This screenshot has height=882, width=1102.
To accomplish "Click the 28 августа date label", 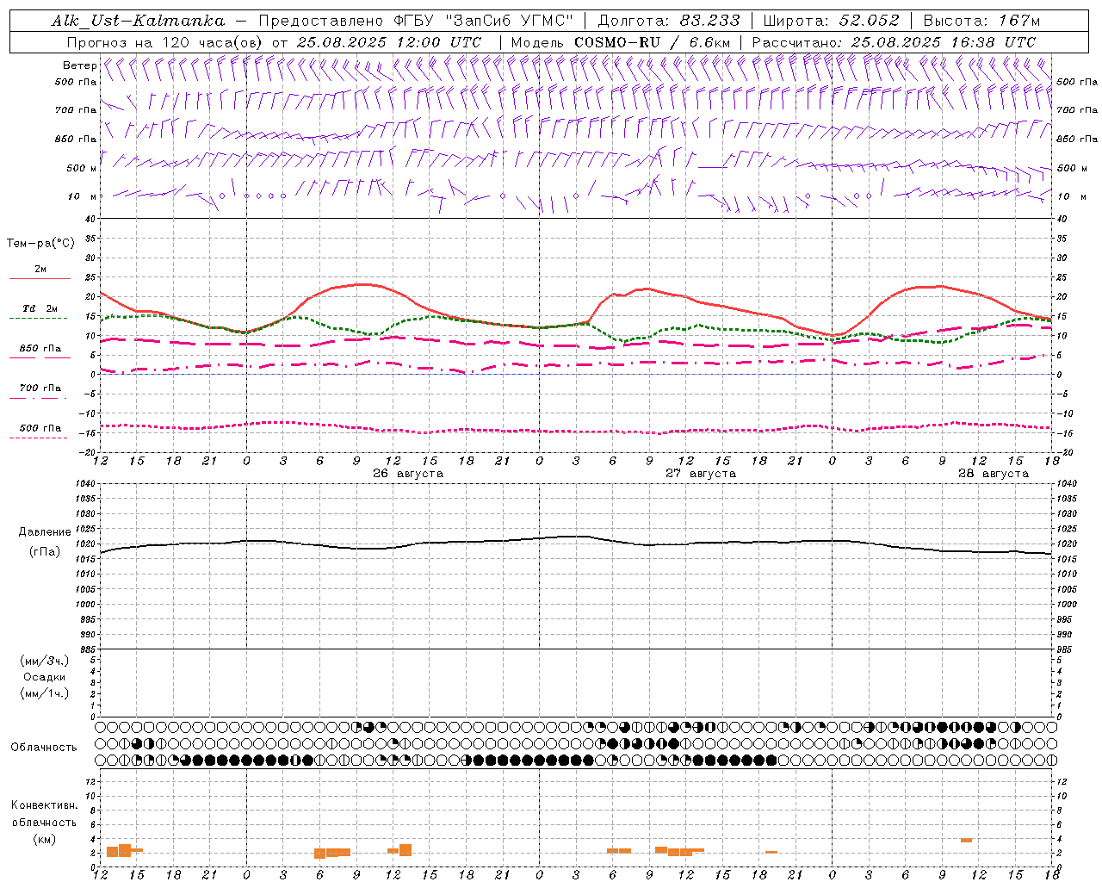I will pos(994,474).
